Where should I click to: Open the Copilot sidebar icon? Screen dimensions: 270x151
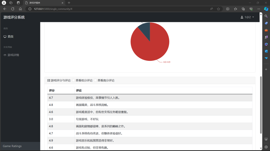pos(266,9)
